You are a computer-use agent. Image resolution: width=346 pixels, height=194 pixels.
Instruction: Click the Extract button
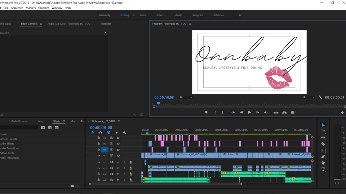[284, 112]
